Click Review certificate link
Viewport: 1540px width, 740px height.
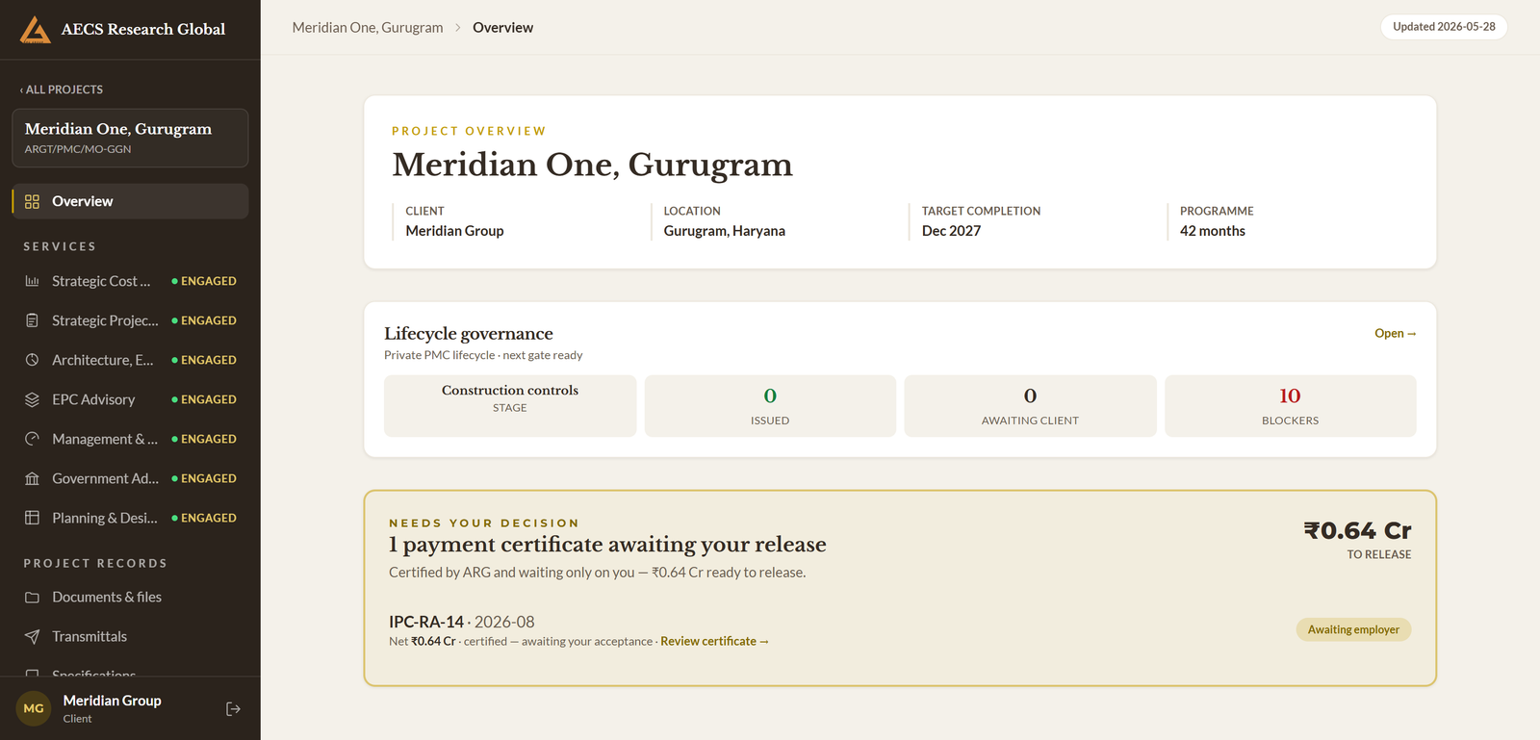[714, 642]
